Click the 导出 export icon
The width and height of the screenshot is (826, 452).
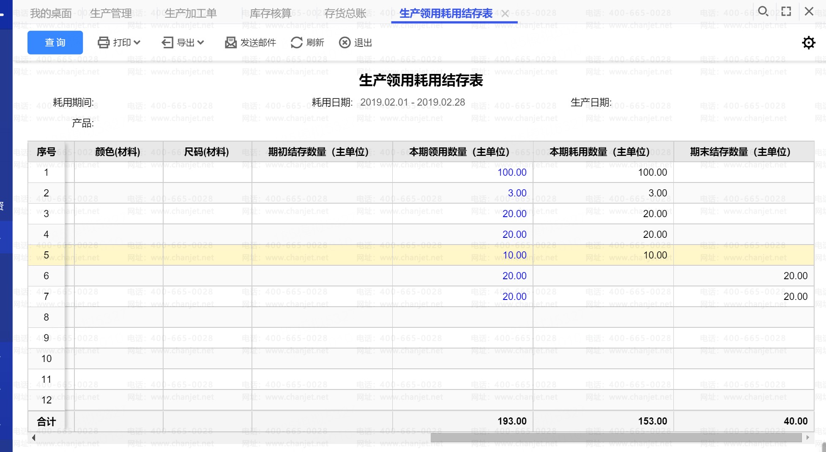[167, 43]
